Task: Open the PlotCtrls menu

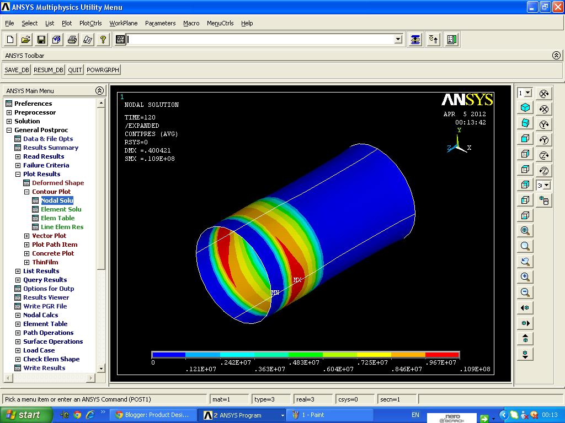Action: 90,23
